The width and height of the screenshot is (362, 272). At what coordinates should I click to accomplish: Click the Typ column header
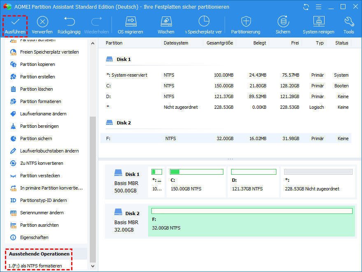click(x=320, y=43)
